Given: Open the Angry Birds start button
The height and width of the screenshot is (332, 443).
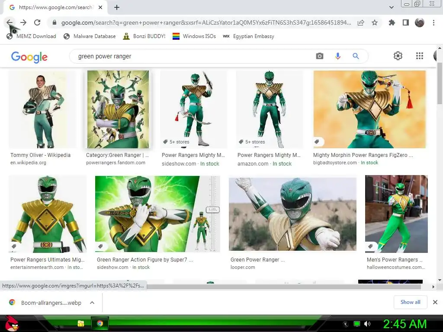Looking at the screenshot, I should tap(11, 323).
